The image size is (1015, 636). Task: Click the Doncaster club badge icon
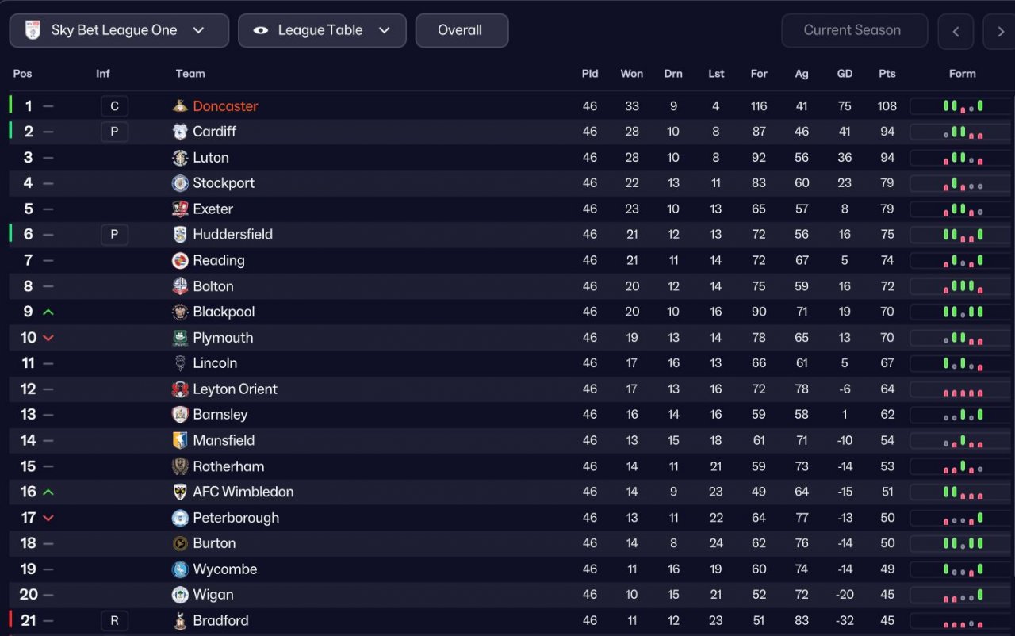point(180,106)
